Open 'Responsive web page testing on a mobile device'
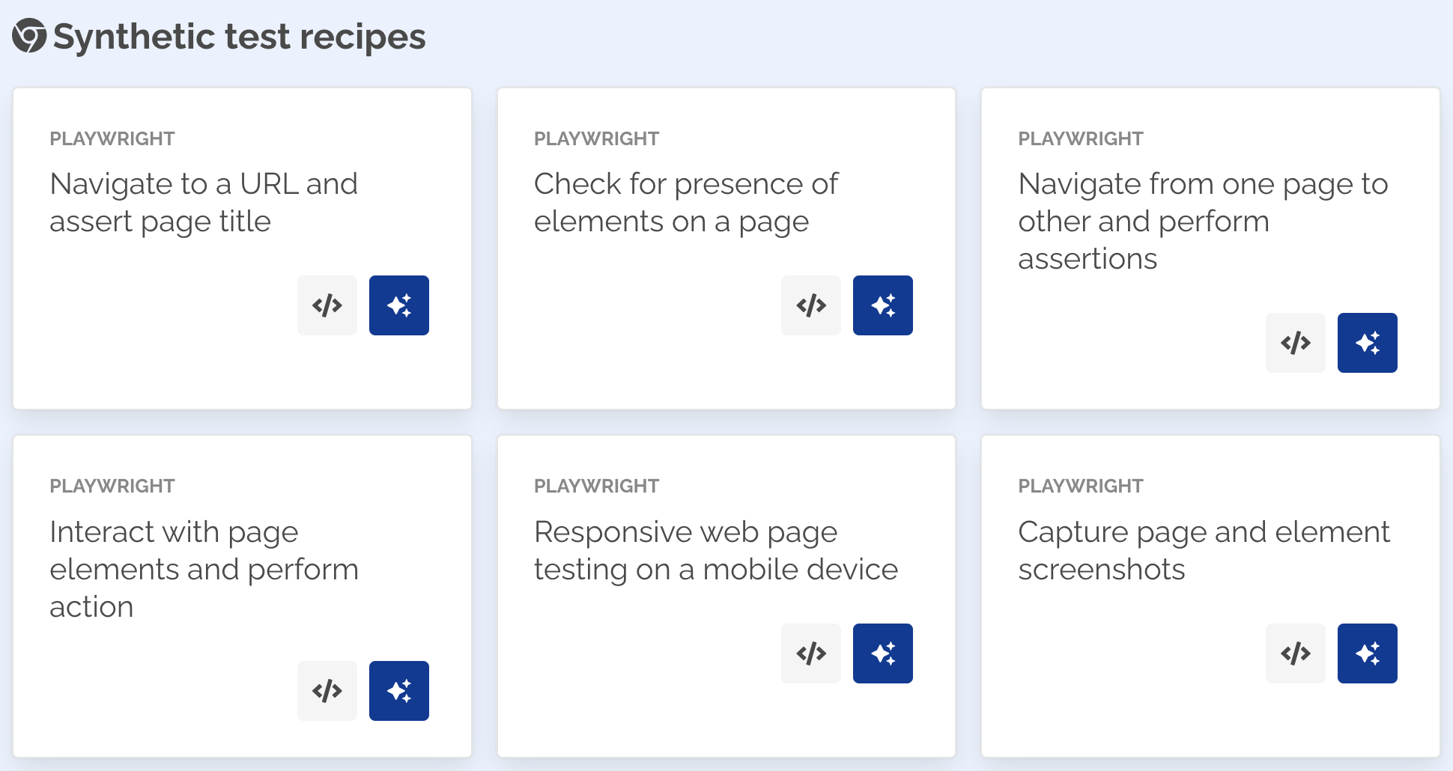The height and width of the screenshot is (771, 1453). tap(715, 550)
